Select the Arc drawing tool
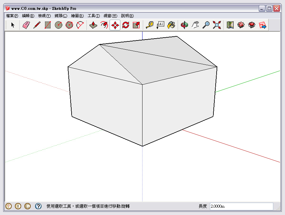 coord(80,25)
